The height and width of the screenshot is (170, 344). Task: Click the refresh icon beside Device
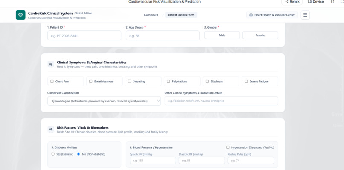point(332,2)
